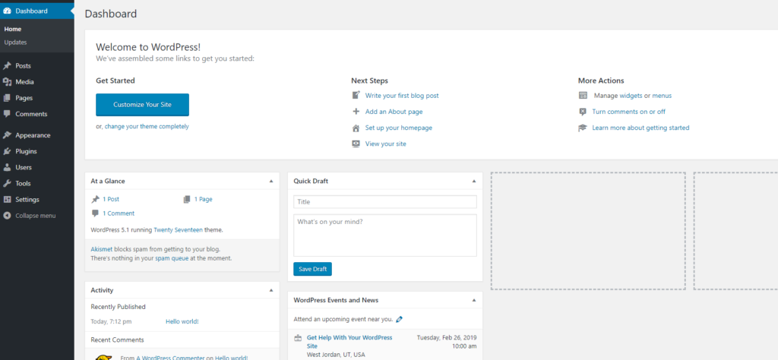Click the Tools wrench icon

[7, 184]
